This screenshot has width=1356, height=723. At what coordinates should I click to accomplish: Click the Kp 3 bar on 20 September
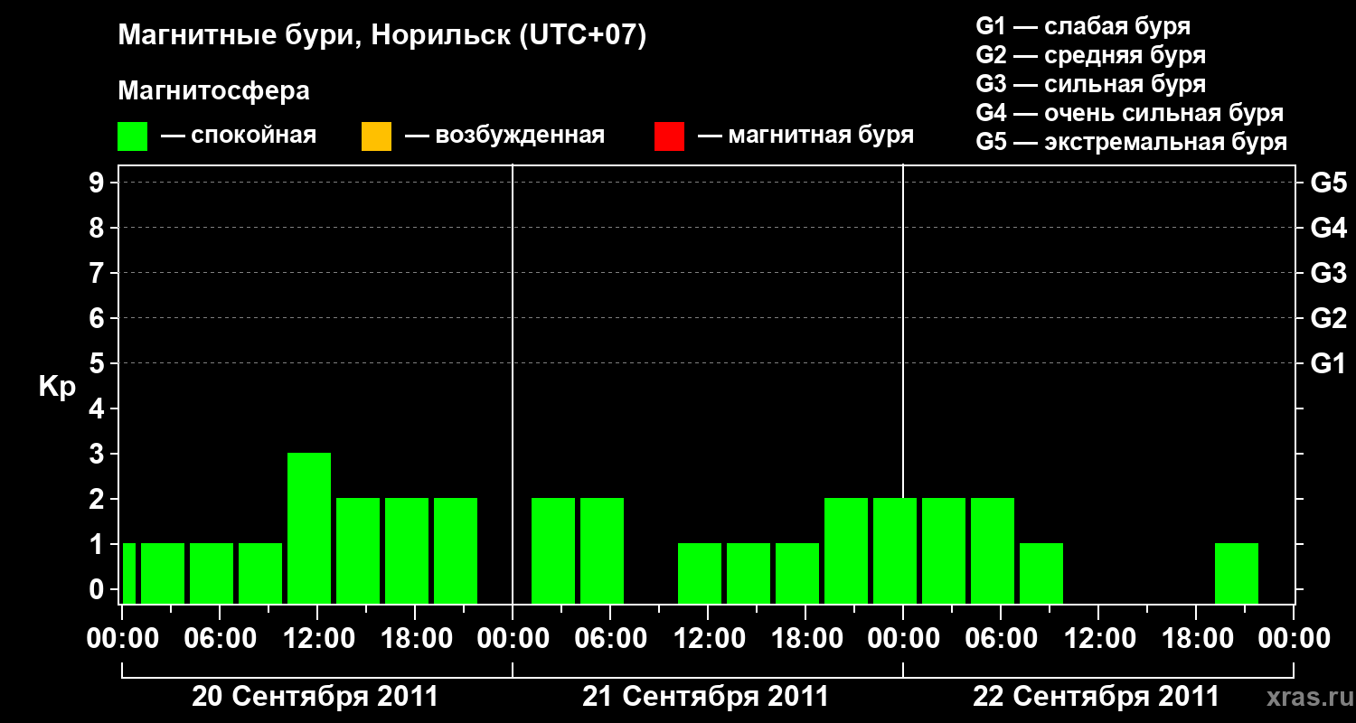[309, 528]
